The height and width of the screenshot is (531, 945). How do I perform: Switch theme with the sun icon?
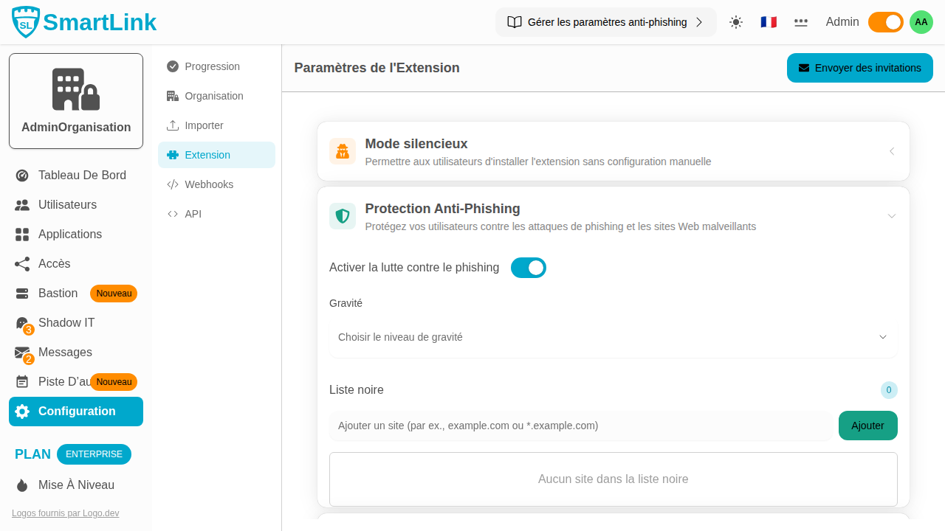(736, 22)
